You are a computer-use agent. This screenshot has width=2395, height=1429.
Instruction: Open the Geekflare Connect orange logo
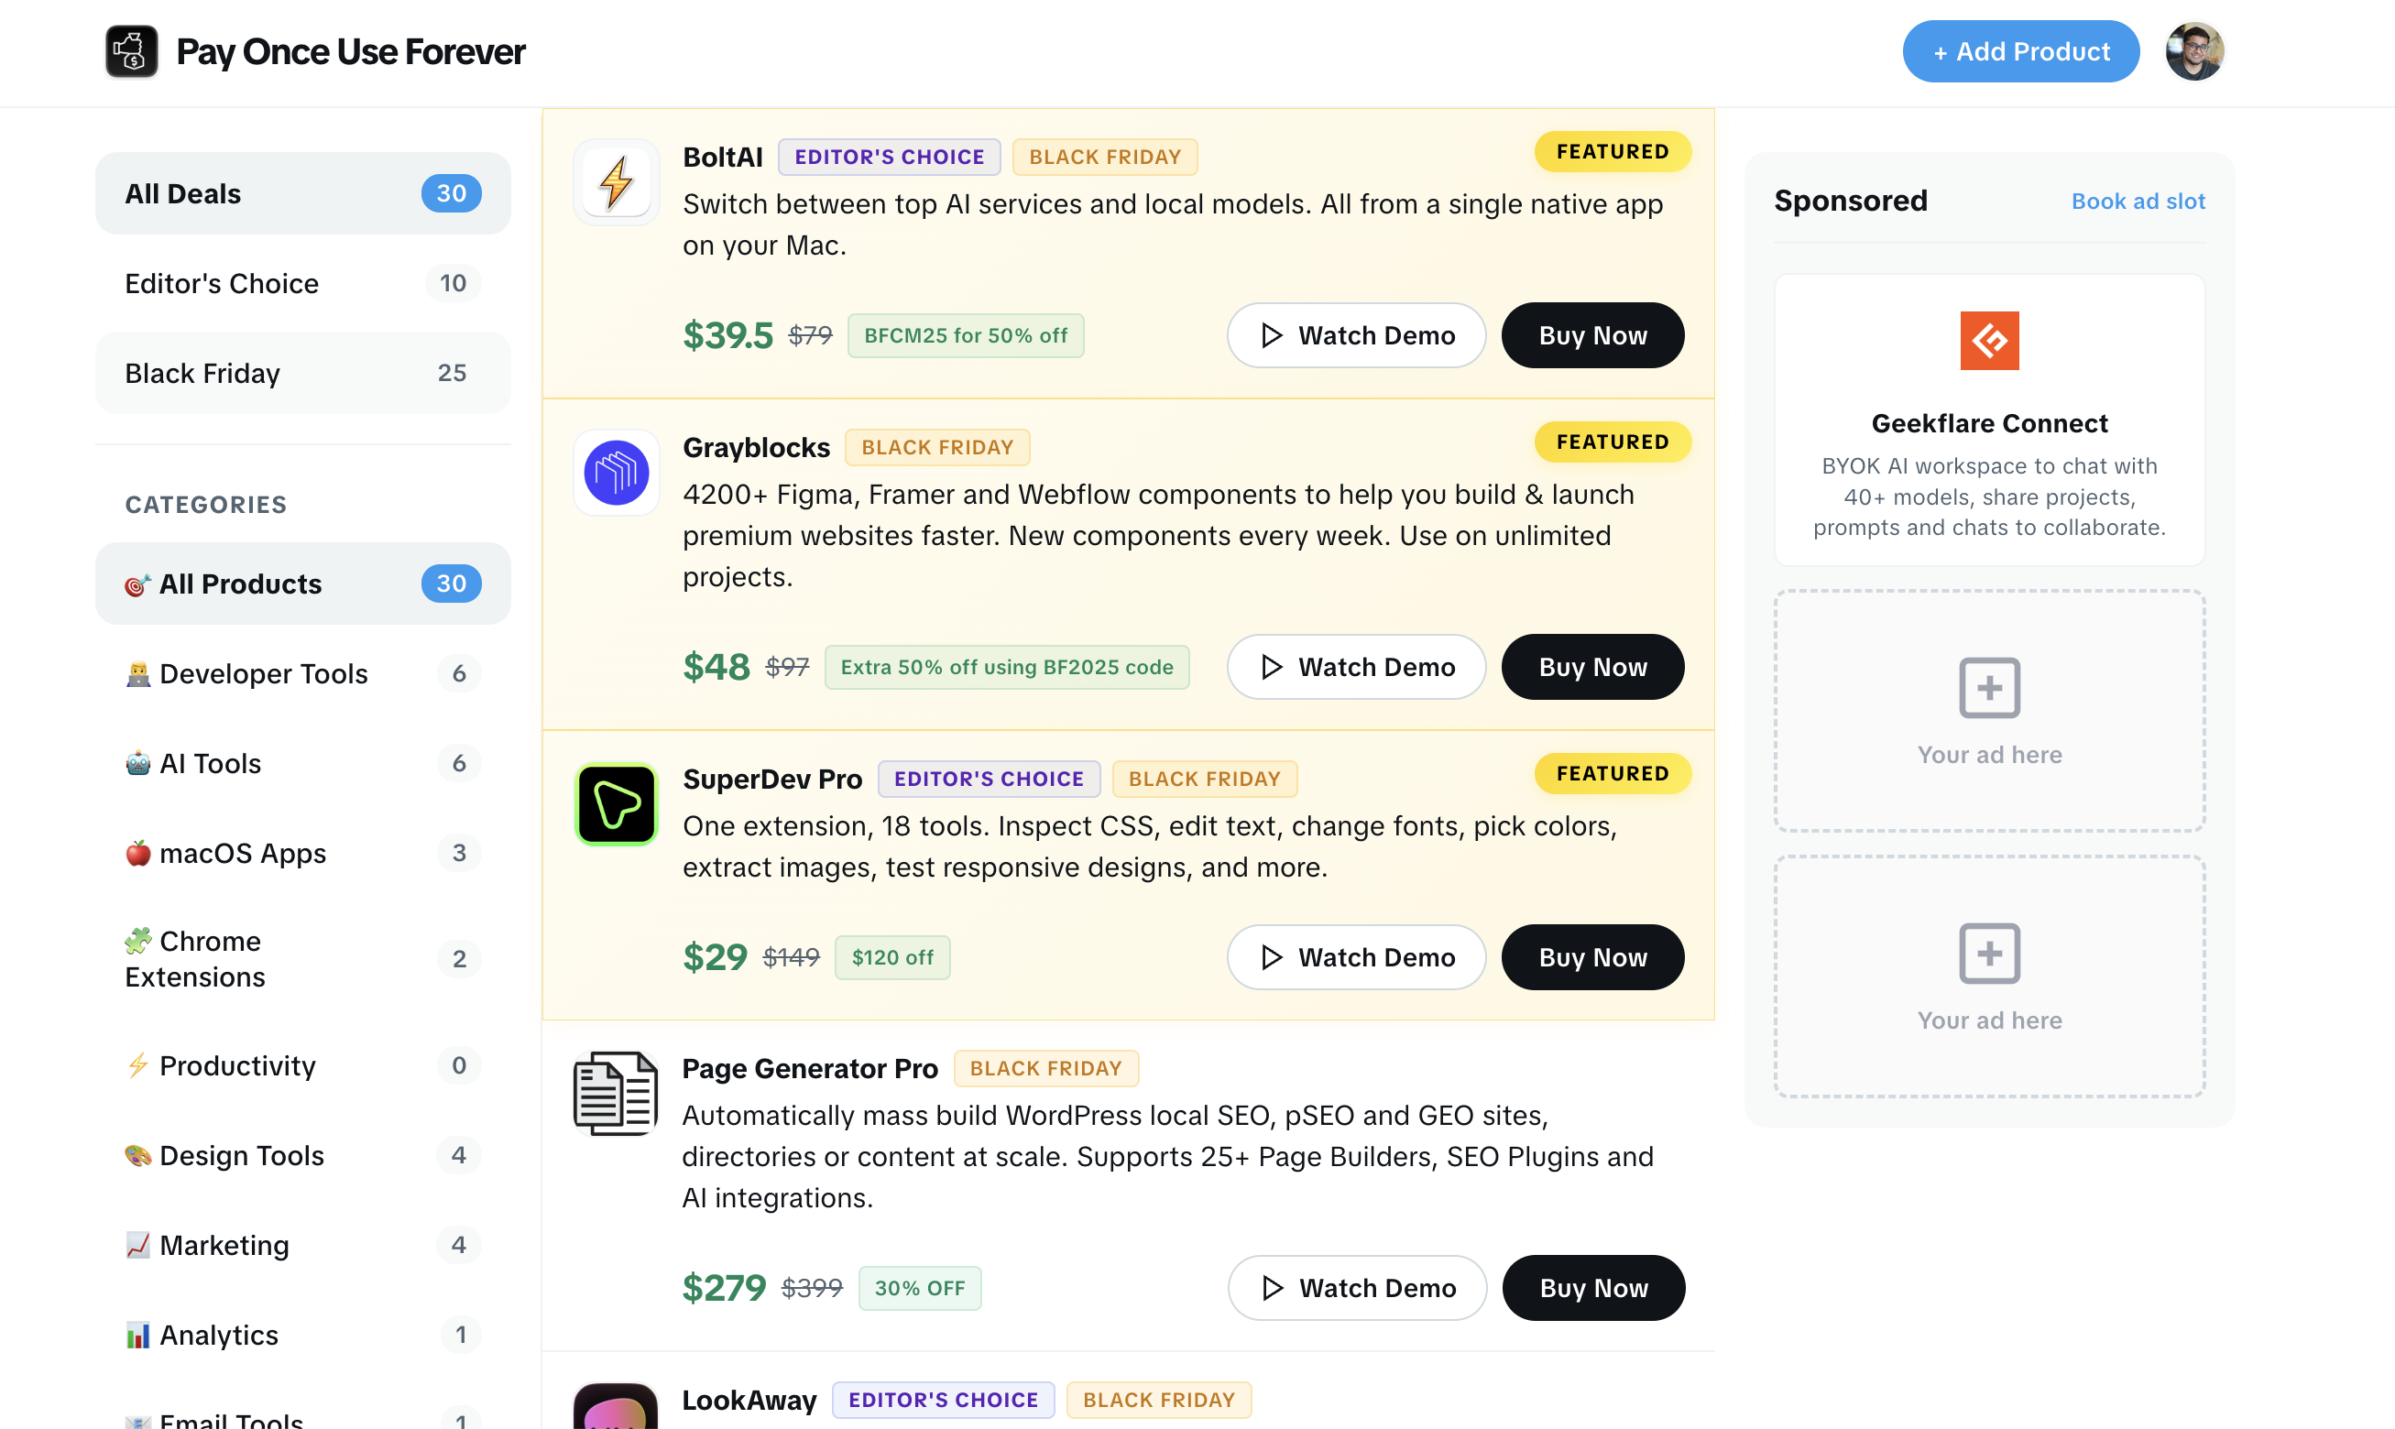coord(1988,340)
